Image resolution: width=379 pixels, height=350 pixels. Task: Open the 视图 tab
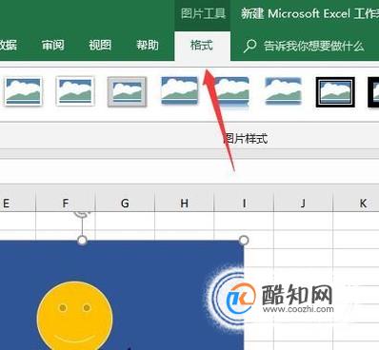click(x=100, y=46)
